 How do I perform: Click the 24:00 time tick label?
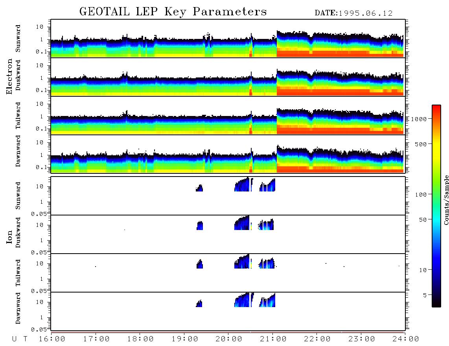(406, 339)
